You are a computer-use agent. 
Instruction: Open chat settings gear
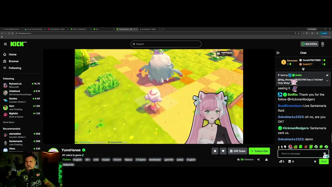(x=315, y=162)
